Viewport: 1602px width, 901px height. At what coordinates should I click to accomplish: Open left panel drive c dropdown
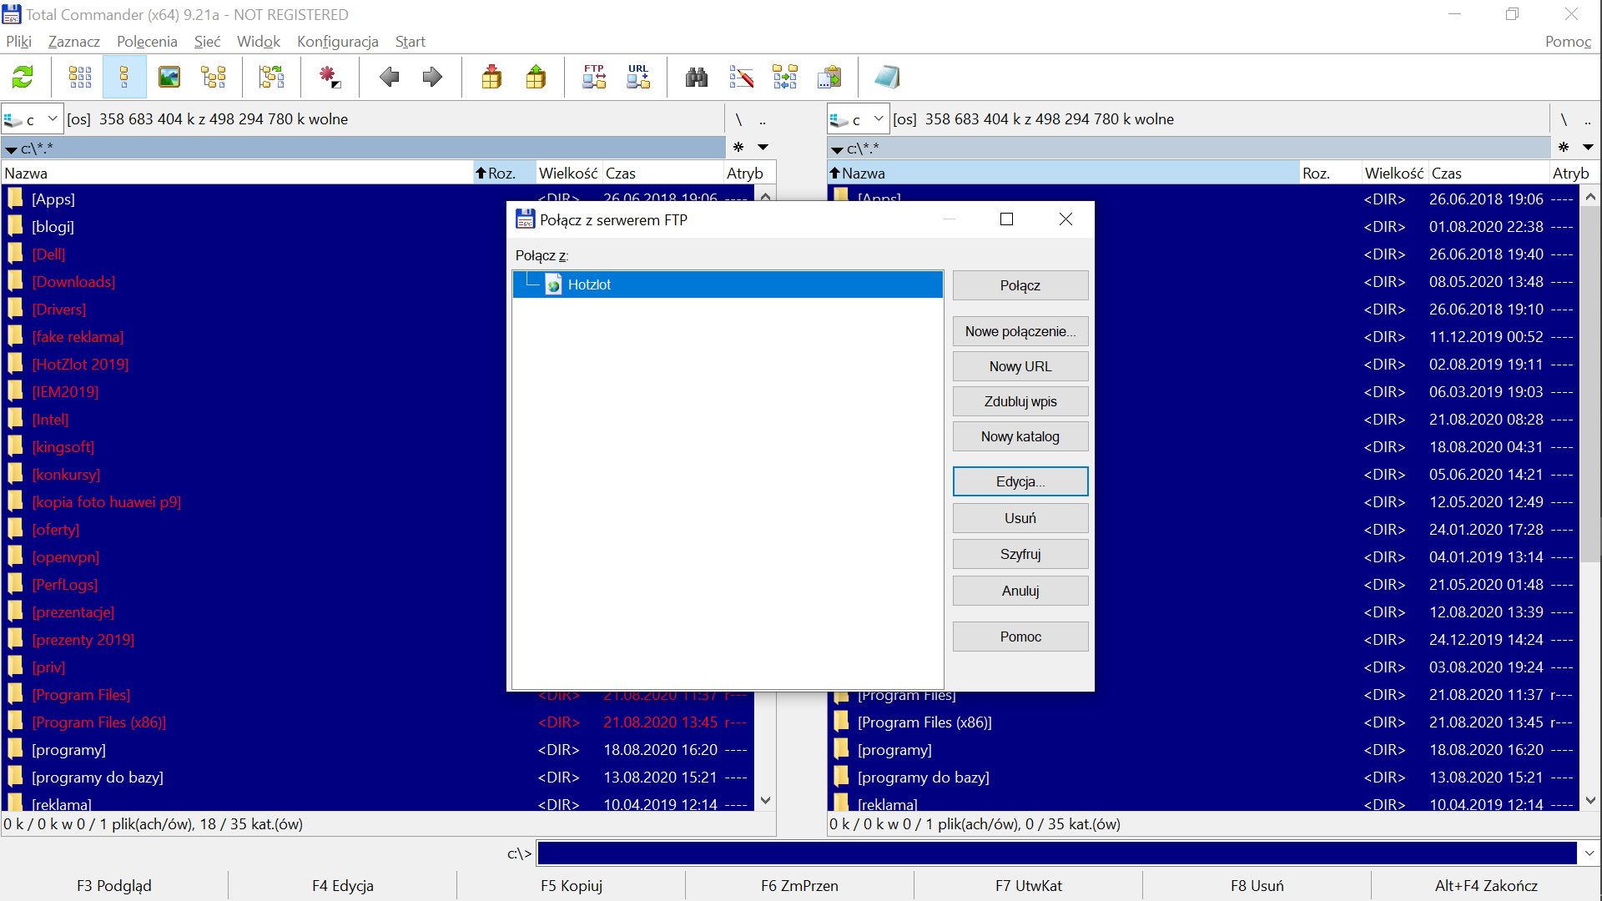click(32, 119)
